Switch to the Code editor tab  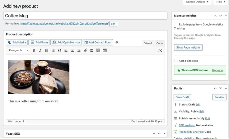click(x=160, y=43)
